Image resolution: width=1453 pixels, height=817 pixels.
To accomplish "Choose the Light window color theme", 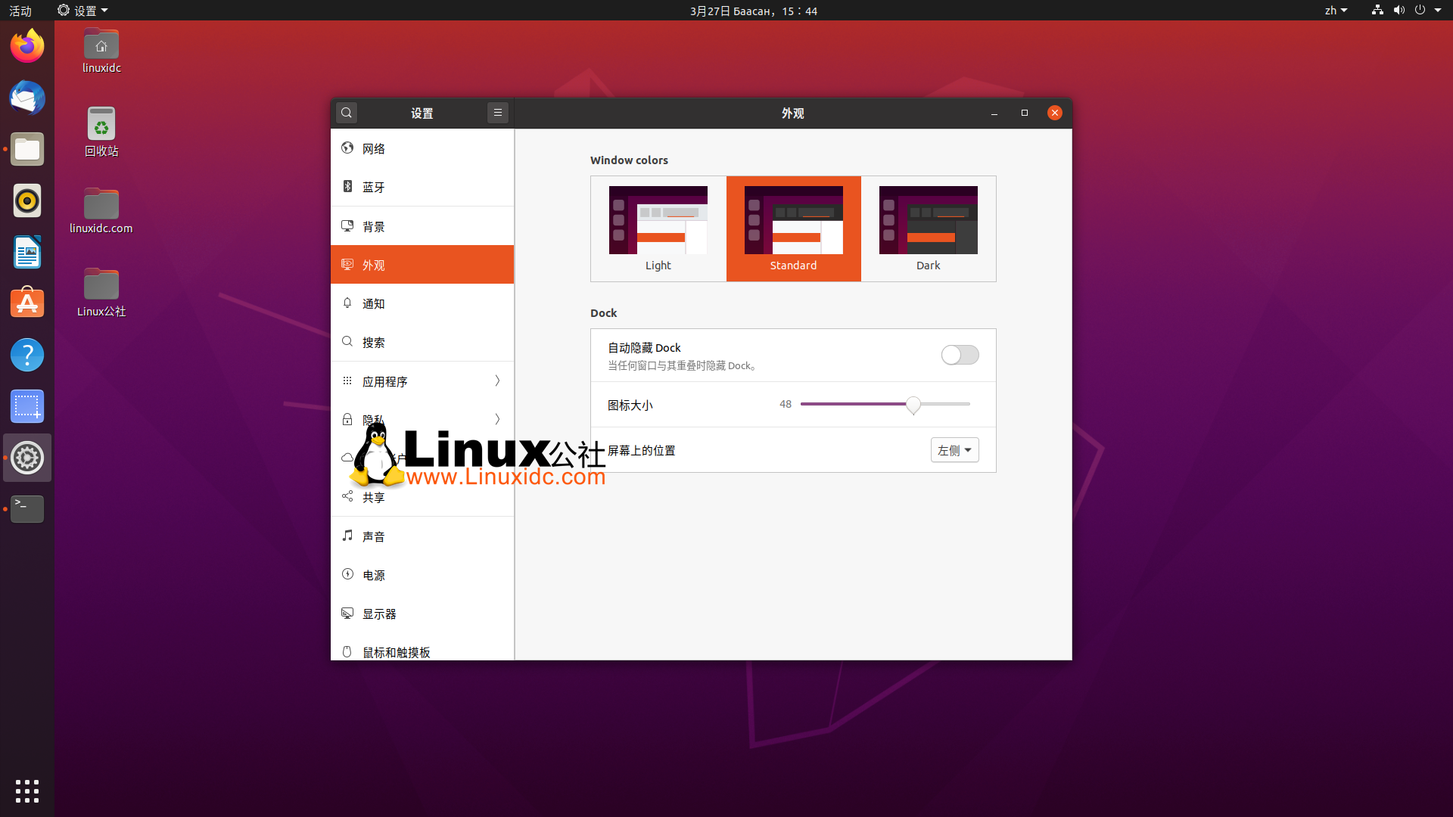I will pyautogui.click(x=658, y=228).
